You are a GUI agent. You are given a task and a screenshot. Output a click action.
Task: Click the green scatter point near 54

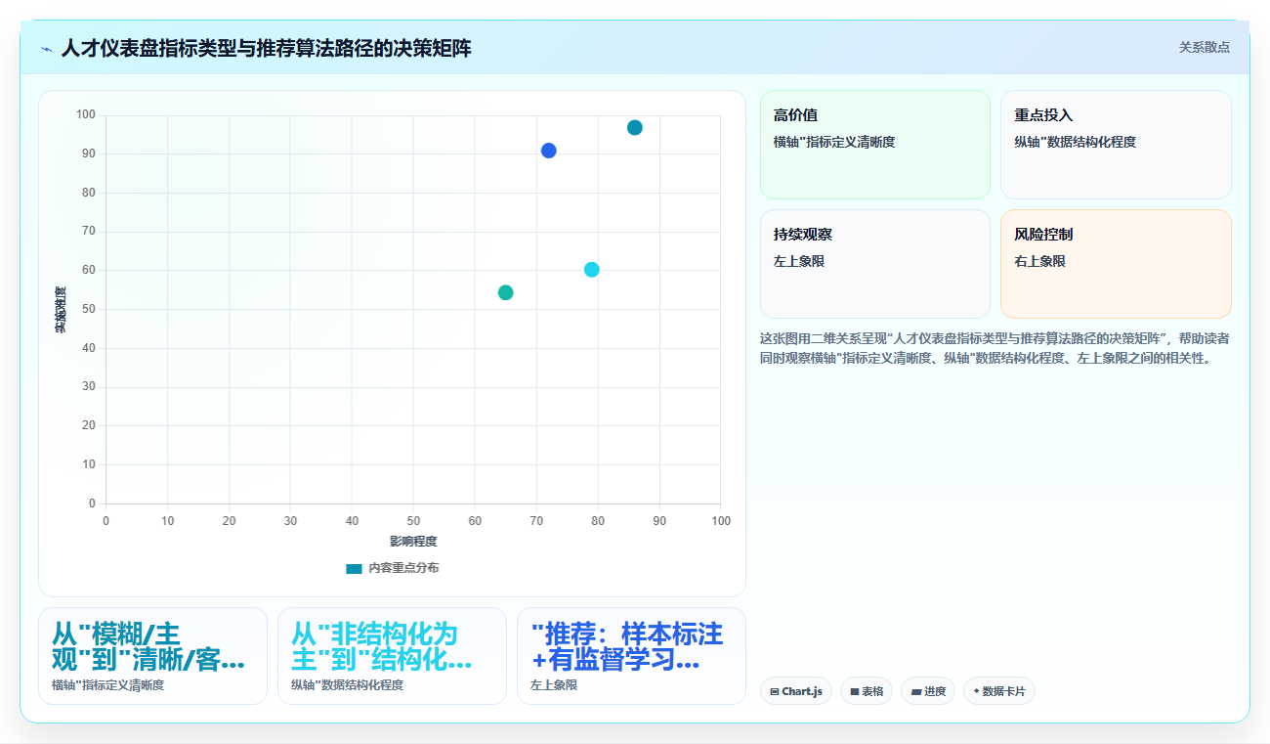(506, 292)
